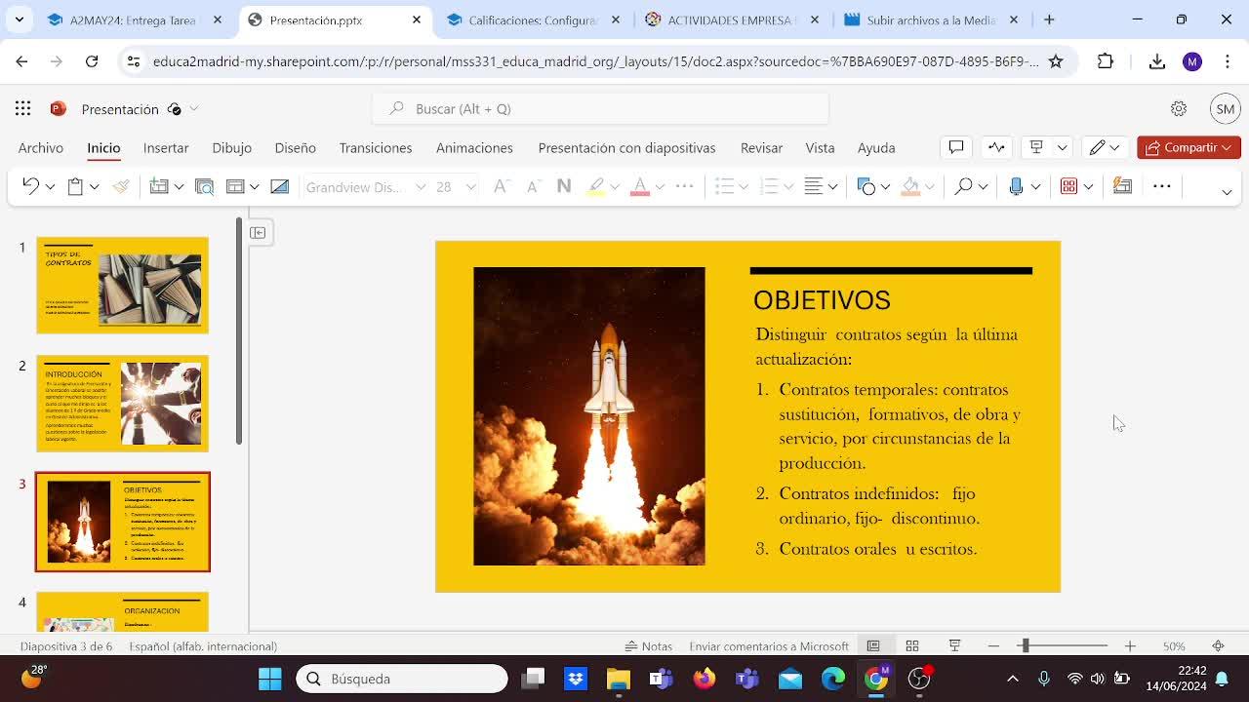Start Dictate with the blue microphone icon
This screenshot has height=702, width=1249.
(1016, 186)
